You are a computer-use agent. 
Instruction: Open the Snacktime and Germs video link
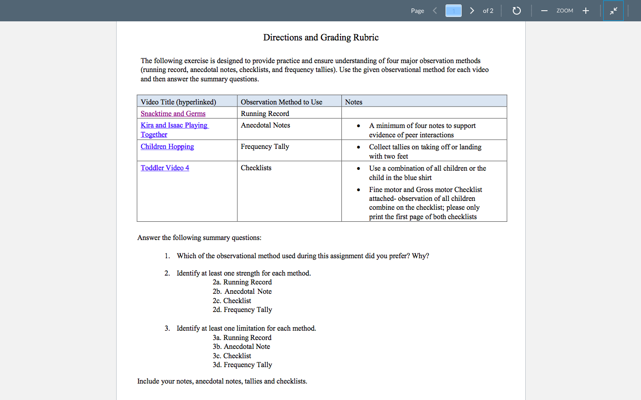tap(173, 114)
